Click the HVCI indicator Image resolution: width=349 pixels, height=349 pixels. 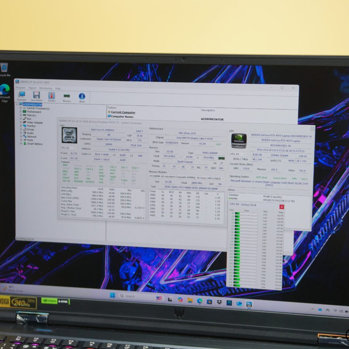pos(304,179)
